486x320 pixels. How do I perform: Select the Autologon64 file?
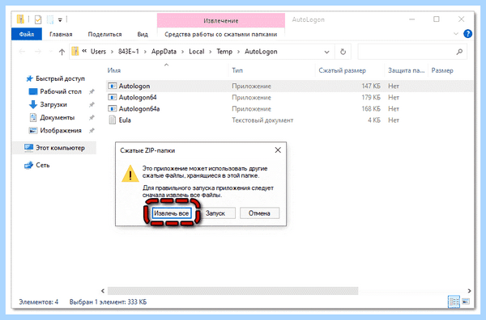[138, 98]
